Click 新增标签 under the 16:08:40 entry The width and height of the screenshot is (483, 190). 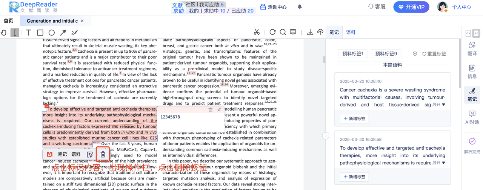354,119
